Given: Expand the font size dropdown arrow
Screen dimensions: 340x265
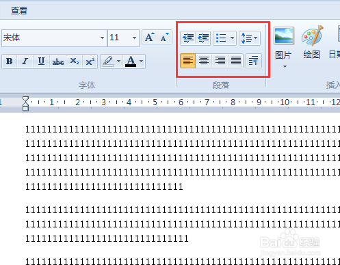Looking at the screenshot, I should tap(134, 38).
